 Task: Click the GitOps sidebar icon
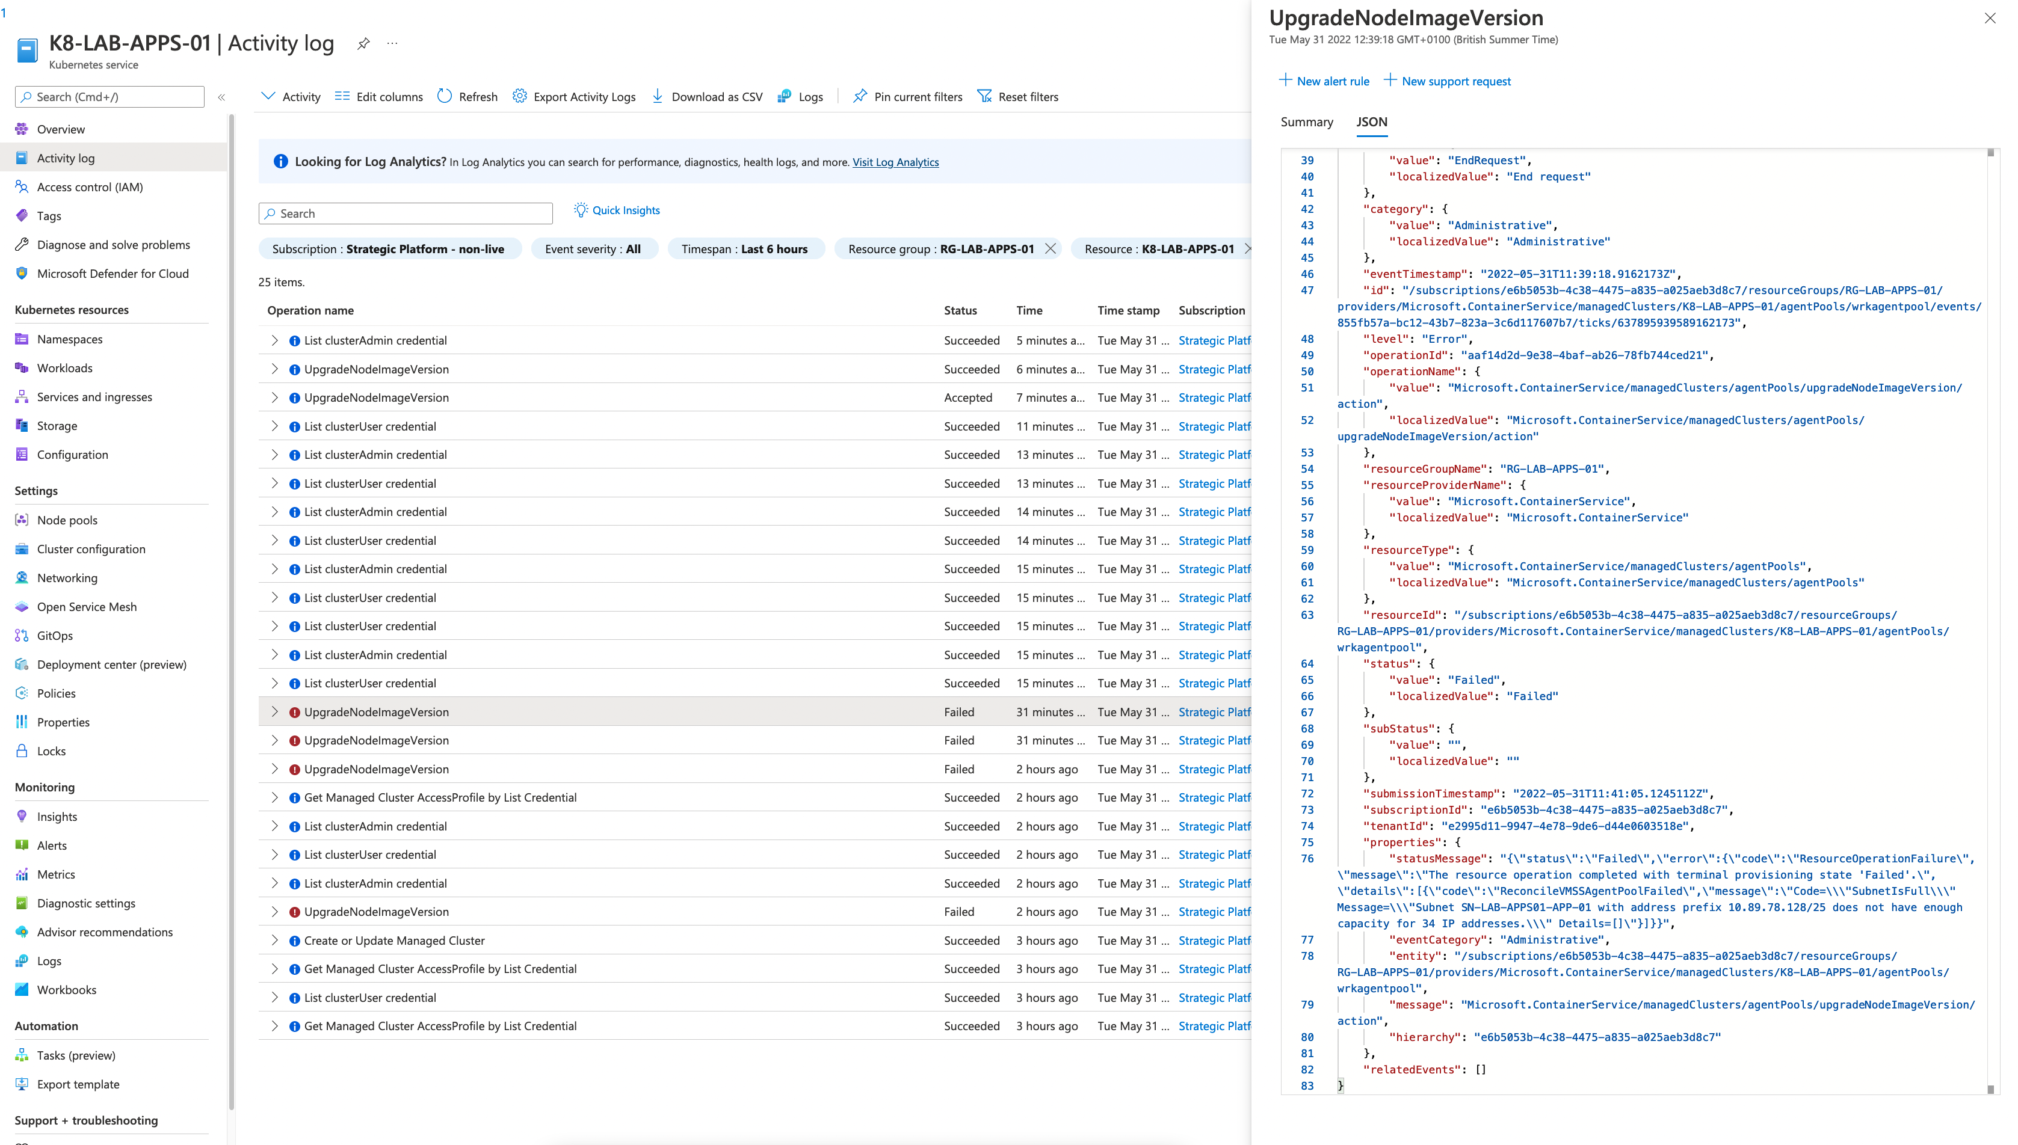coord(22,636)
